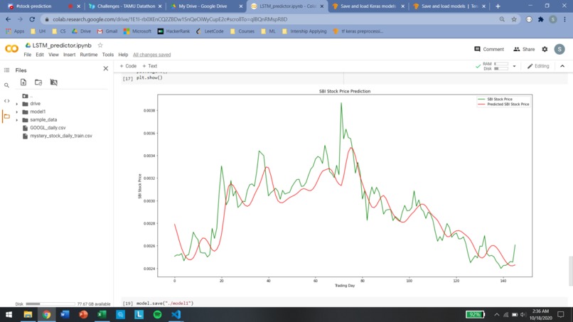Expand the model1 folder
573x322 pixels.
coord(17,112)
